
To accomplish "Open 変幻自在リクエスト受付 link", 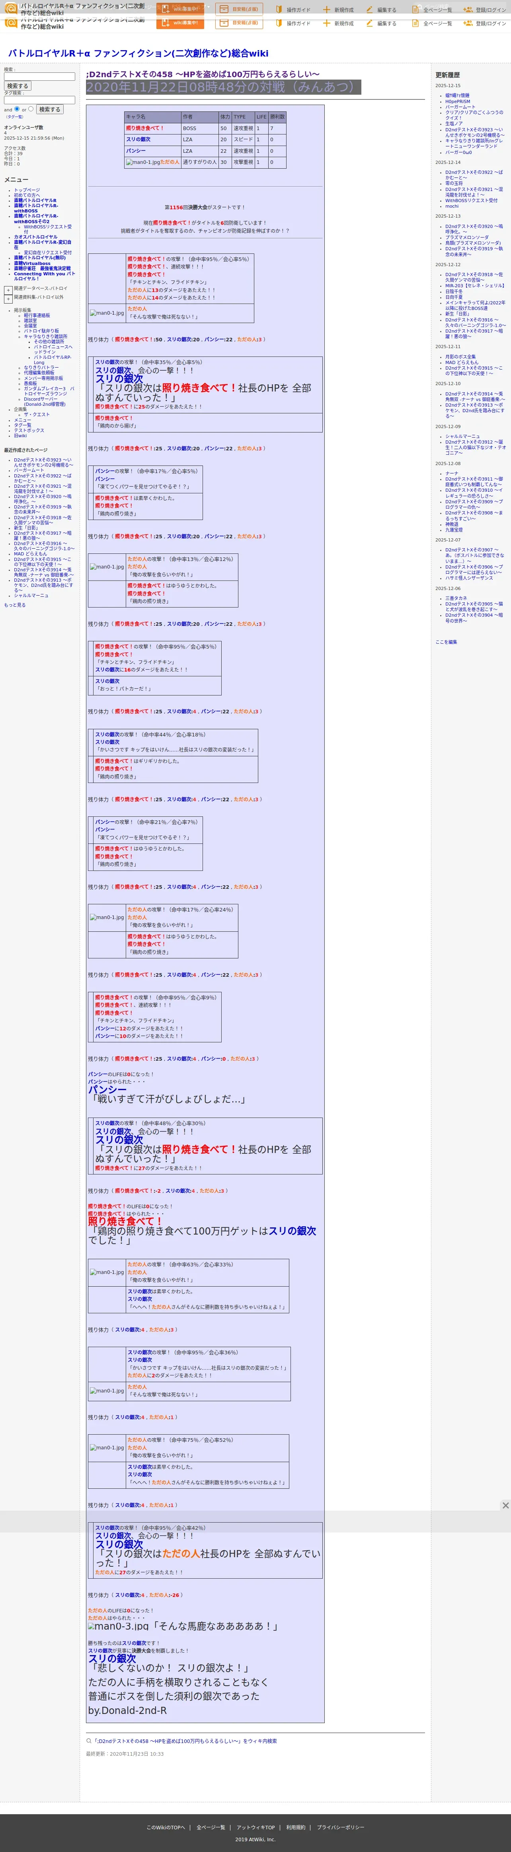I will click(47, 252).
